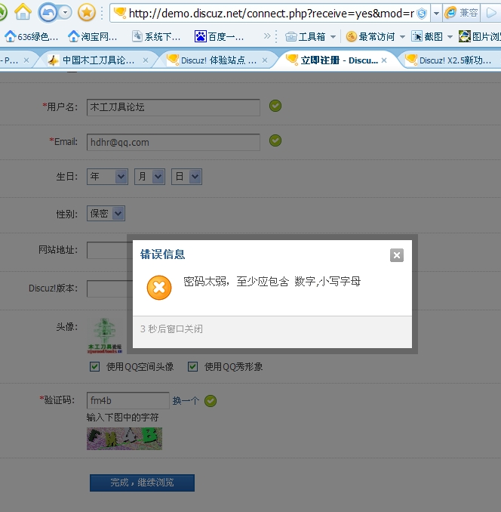Close the leftmost partially visible tab
The height and width of the screenshot is (512, 501).
(x=26, y=60)
